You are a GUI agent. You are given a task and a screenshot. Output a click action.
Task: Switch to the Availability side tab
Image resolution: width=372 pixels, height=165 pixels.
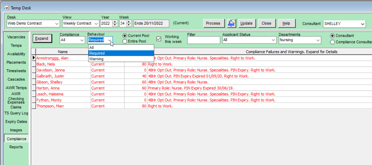point(16,54)
